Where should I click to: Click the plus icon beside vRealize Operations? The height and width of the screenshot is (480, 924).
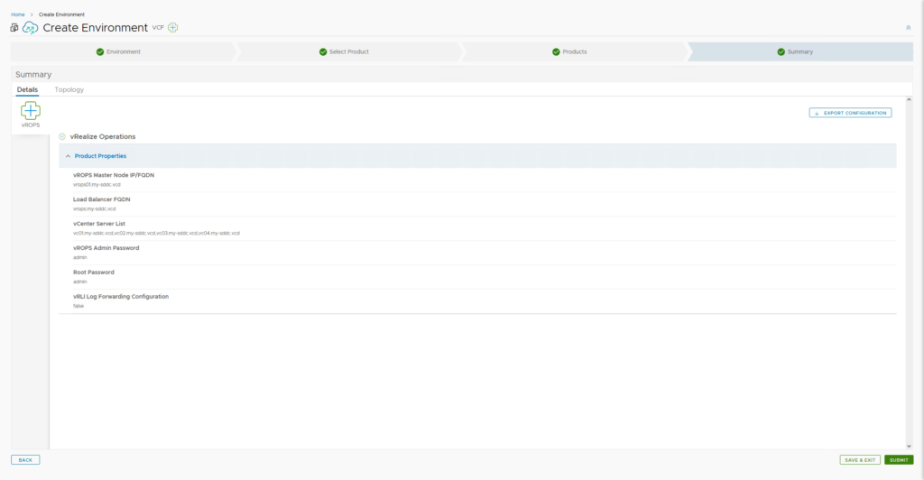click(62, 136)
